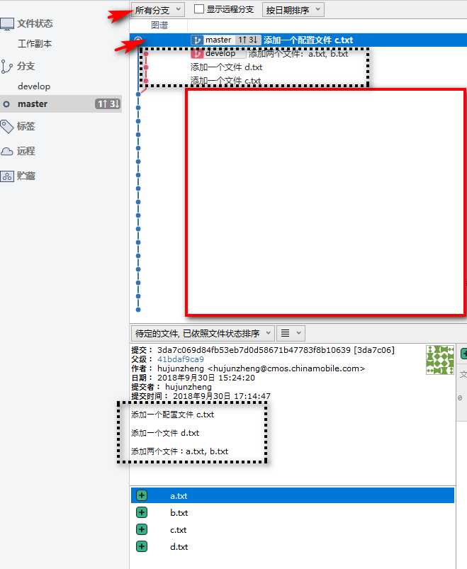467x569 pixels.
Task: Click the author avatar identicon
Action: [440, 360]
